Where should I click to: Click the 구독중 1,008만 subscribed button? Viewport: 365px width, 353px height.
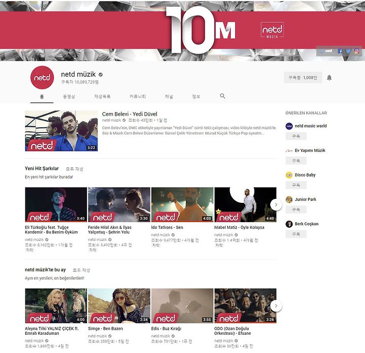click(303, 78)
